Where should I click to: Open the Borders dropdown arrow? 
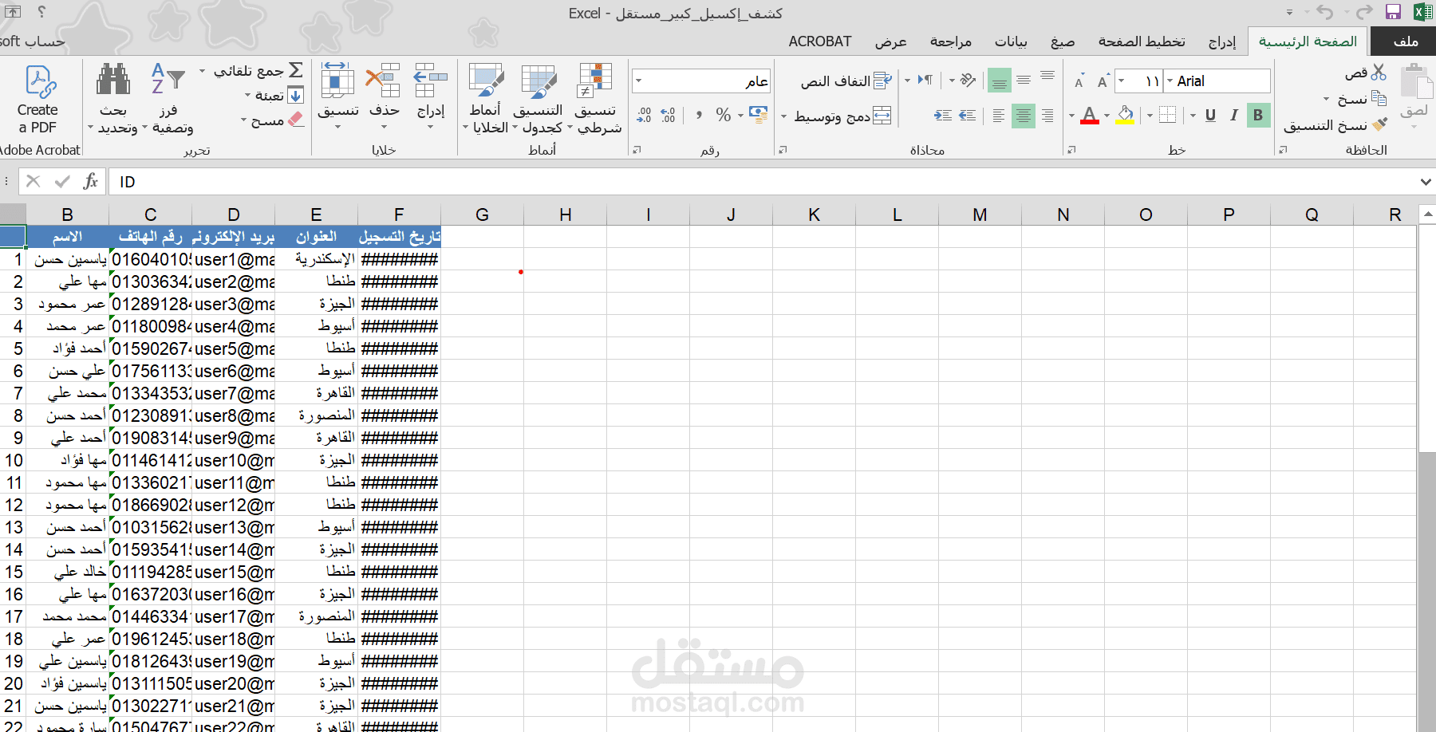1150,116
